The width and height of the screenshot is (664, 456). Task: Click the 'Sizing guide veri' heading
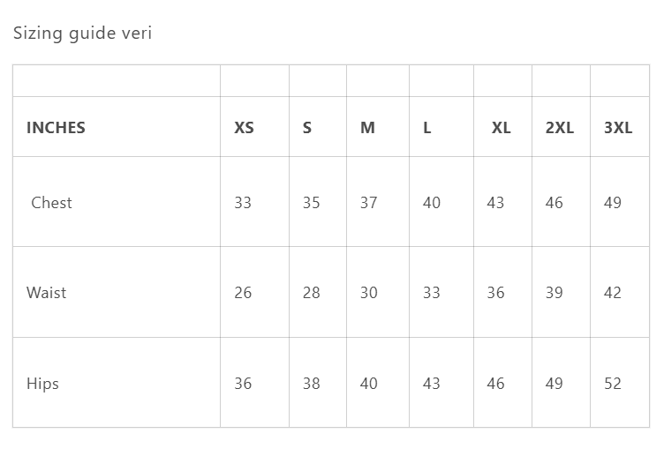coord(82,34)
